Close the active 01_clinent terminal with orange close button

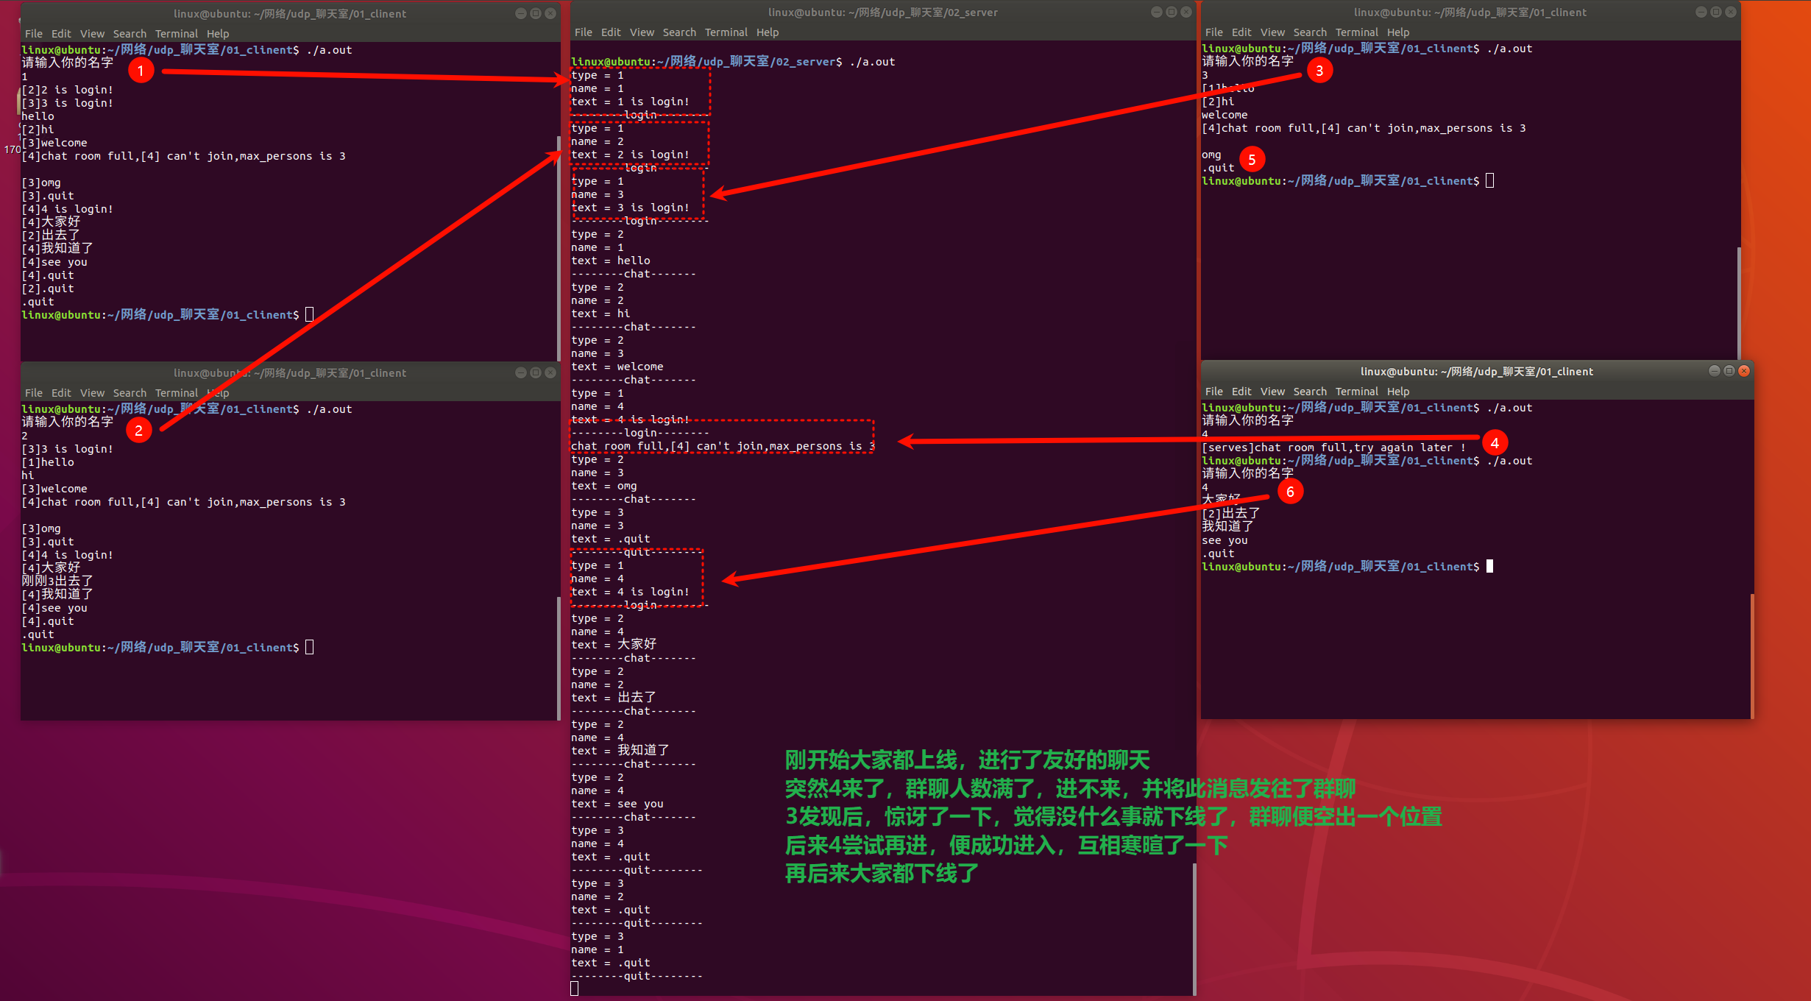coord(1743,371)
